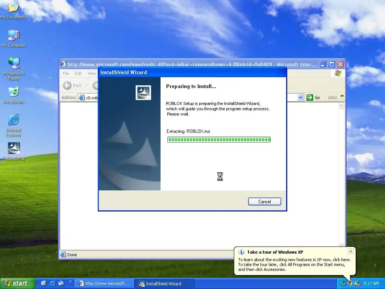Click the info icon in tour balloon
Viewport: 385px width, 289px height.
[241, 252]
